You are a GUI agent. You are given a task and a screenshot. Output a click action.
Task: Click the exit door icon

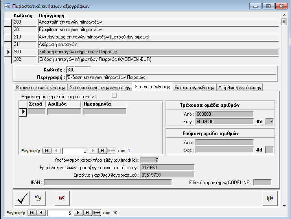(x=270, y=198)
